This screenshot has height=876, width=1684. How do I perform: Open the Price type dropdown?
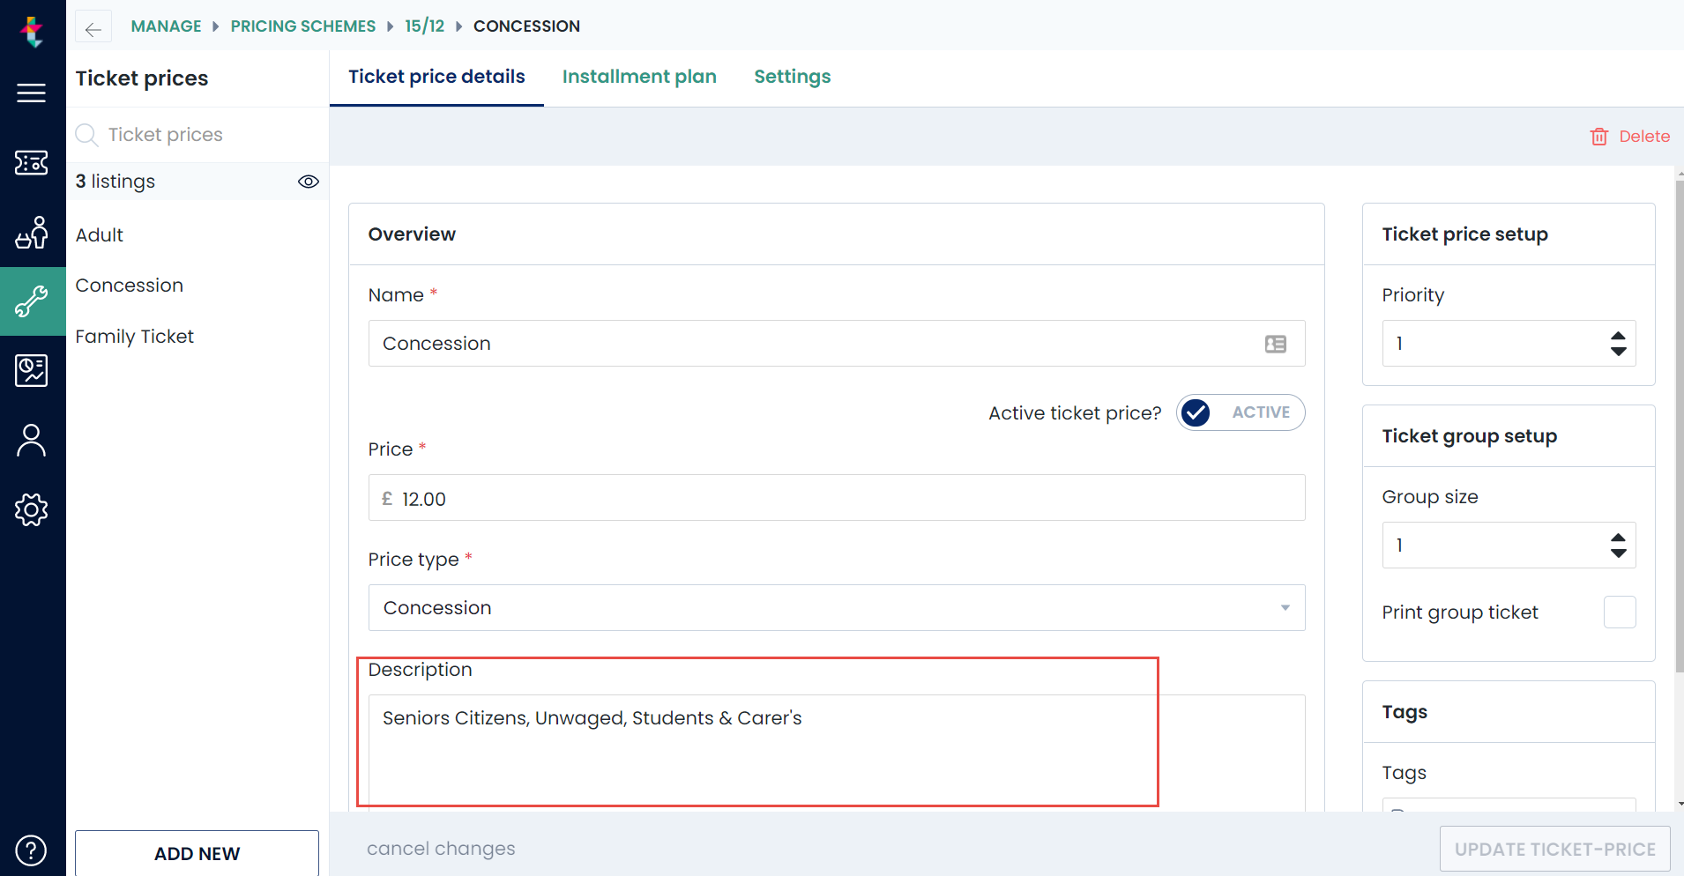coord(1285,607)
